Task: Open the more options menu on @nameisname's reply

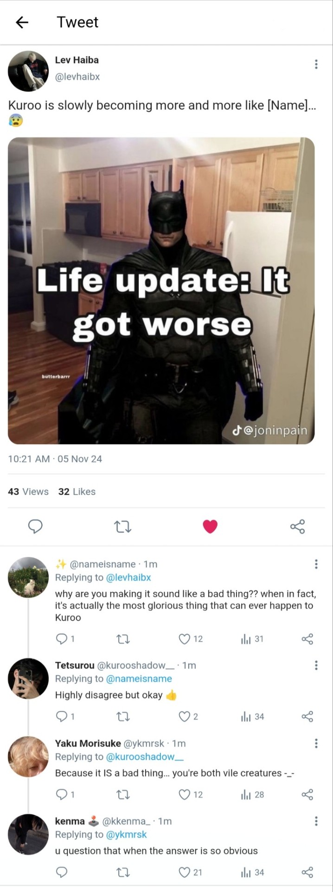Action: 316,564
